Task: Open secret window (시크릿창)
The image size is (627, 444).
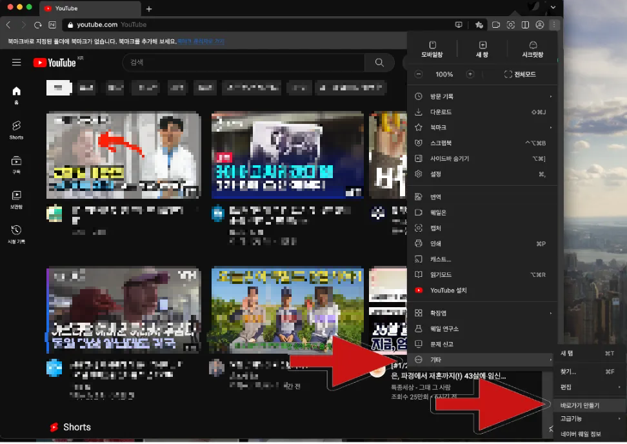Action: point(533,50)
